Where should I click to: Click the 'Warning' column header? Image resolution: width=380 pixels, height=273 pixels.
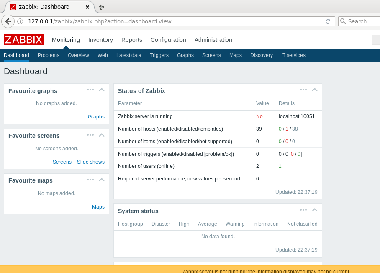(235, 224)
